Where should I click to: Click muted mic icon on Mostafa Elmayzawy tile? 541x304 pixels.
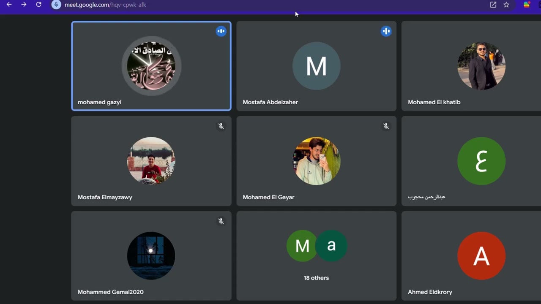[221, 126]
